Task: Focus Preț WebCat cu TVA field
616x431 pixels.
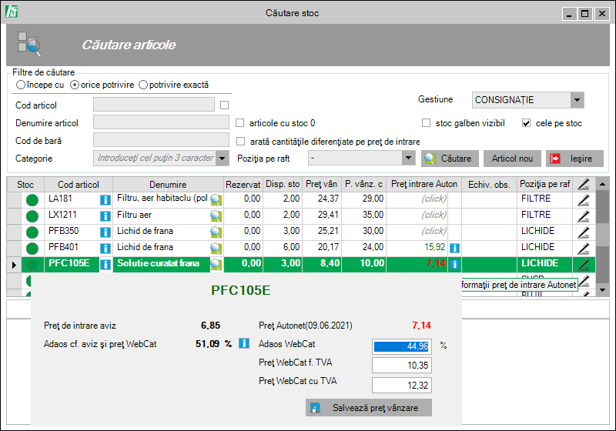Action: pos(402,385)
